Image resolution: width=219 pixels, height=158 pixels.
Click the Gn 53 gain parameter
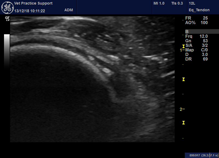(197, 41)
